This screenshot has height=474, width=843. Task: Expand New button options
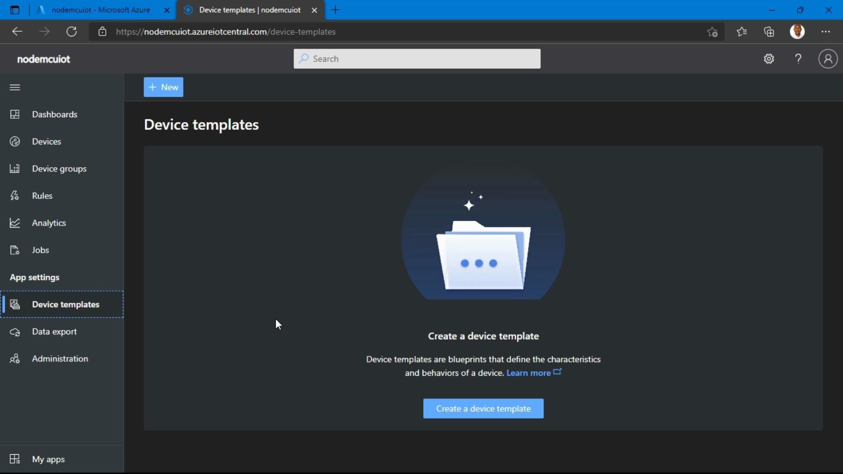pos(163,87)
